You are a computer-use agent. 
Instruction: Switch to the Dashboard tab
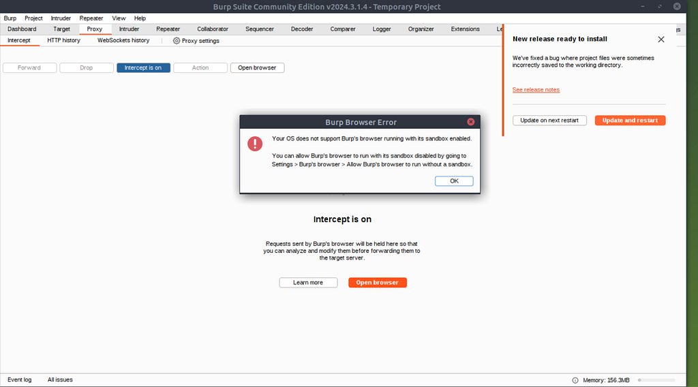(22, 29)
